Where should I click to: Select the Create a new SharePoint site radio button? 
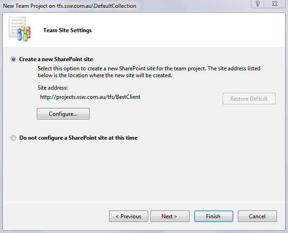pos(13,60)
